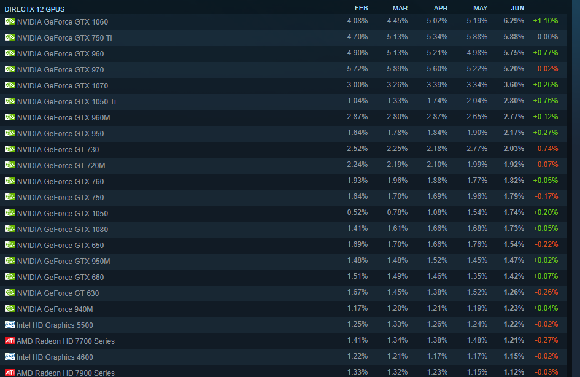
Task: Click the FEB column header
Action: 361,8
